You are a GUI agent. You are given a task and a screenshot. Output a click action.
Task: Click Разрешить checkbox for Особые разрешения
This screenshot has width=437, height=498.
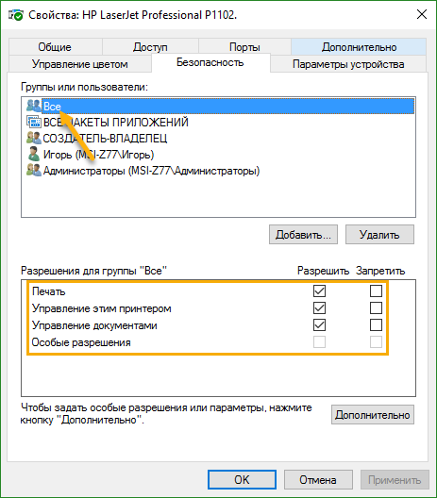pyautogui.click(x=319, y=342)
